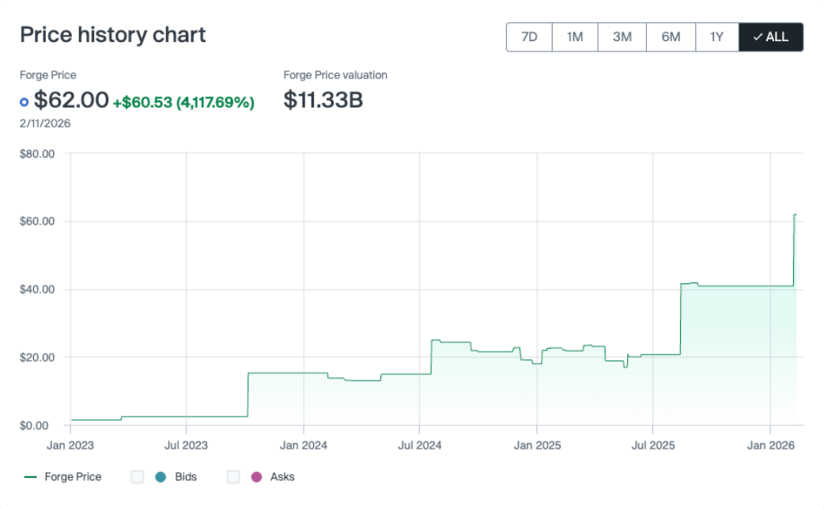Select the 7D time range
This screenshot has width=824, height=508.
529,37
